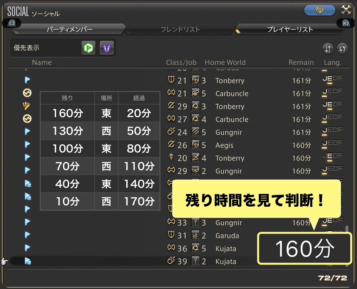Click the blue helmet button at top right
Image resolution: width=357 pixels, height=289 pixels.
pos(320,10)
